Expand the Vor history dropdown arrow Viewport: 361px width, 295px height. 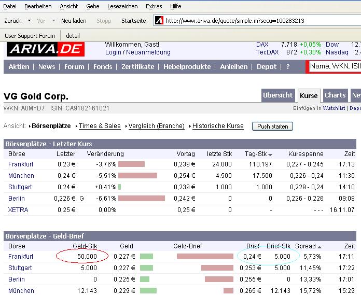(53, 21)
